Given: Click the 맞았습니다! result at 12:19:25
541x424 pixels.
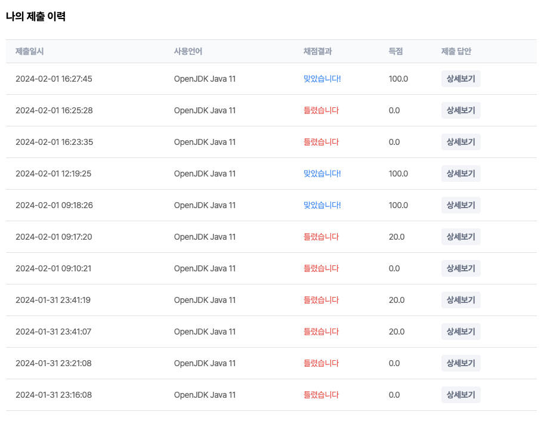Looking at the screenshot, I should point(322,174).
